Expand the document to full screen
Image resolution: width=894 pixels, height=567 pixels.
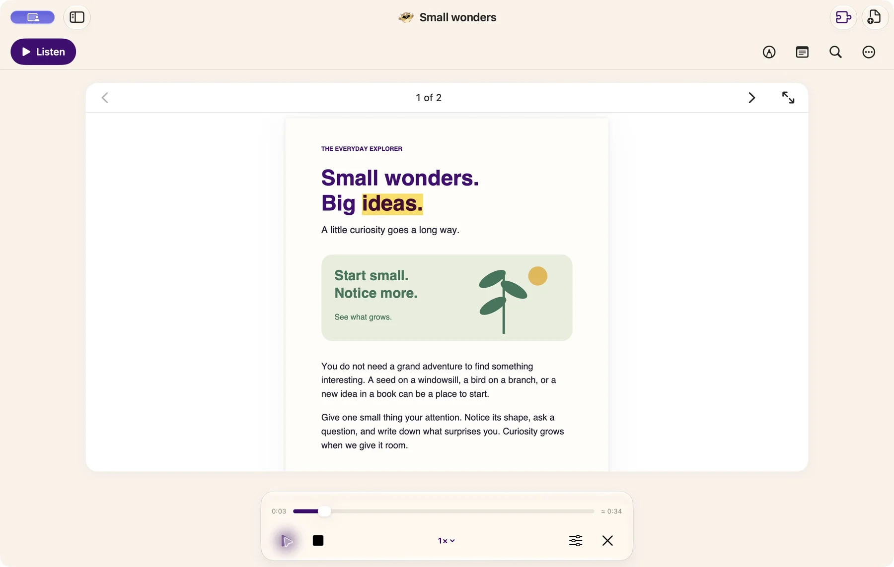click(x=788, y=98)
